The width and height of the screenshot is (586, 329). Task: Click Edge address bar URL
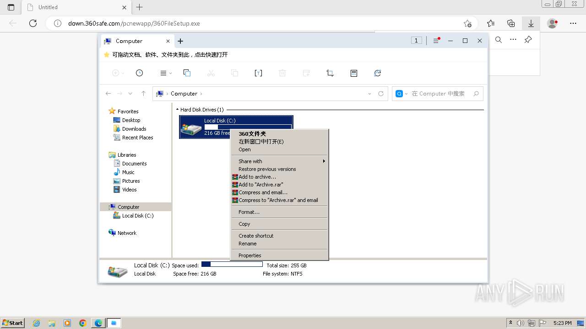pos(134,23)
